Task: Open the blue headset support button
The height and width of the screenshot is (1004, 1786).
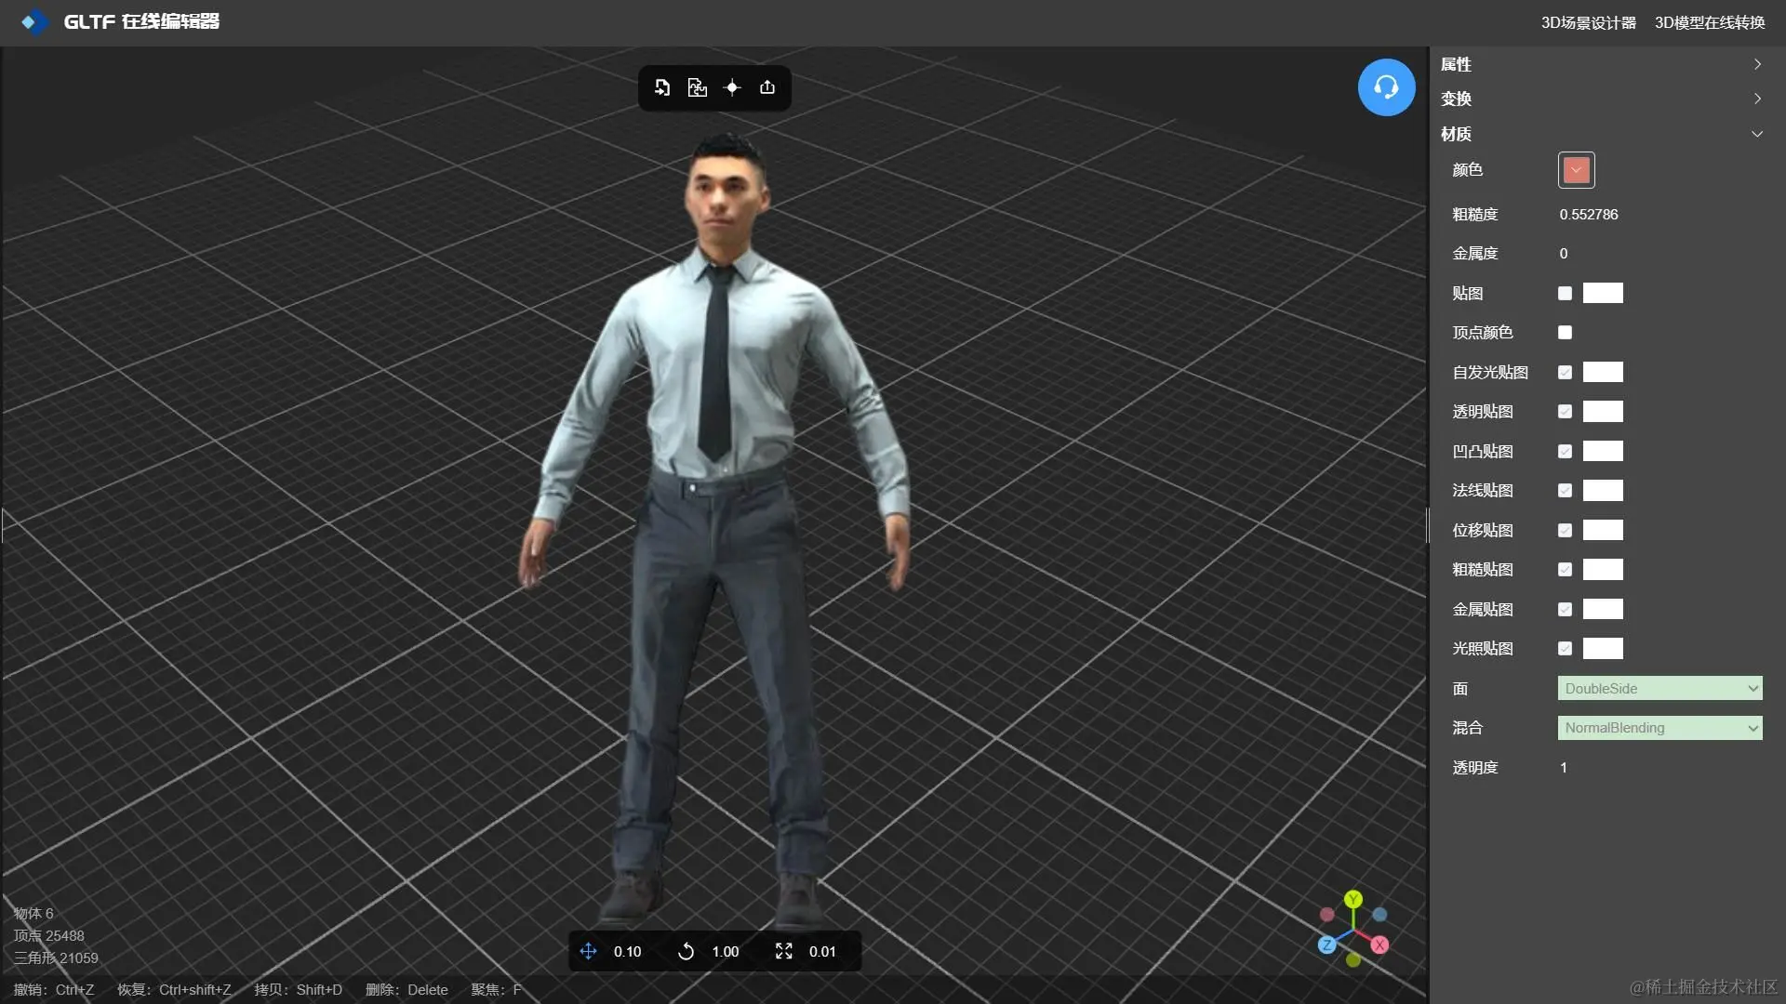Action: [1386, 87]
